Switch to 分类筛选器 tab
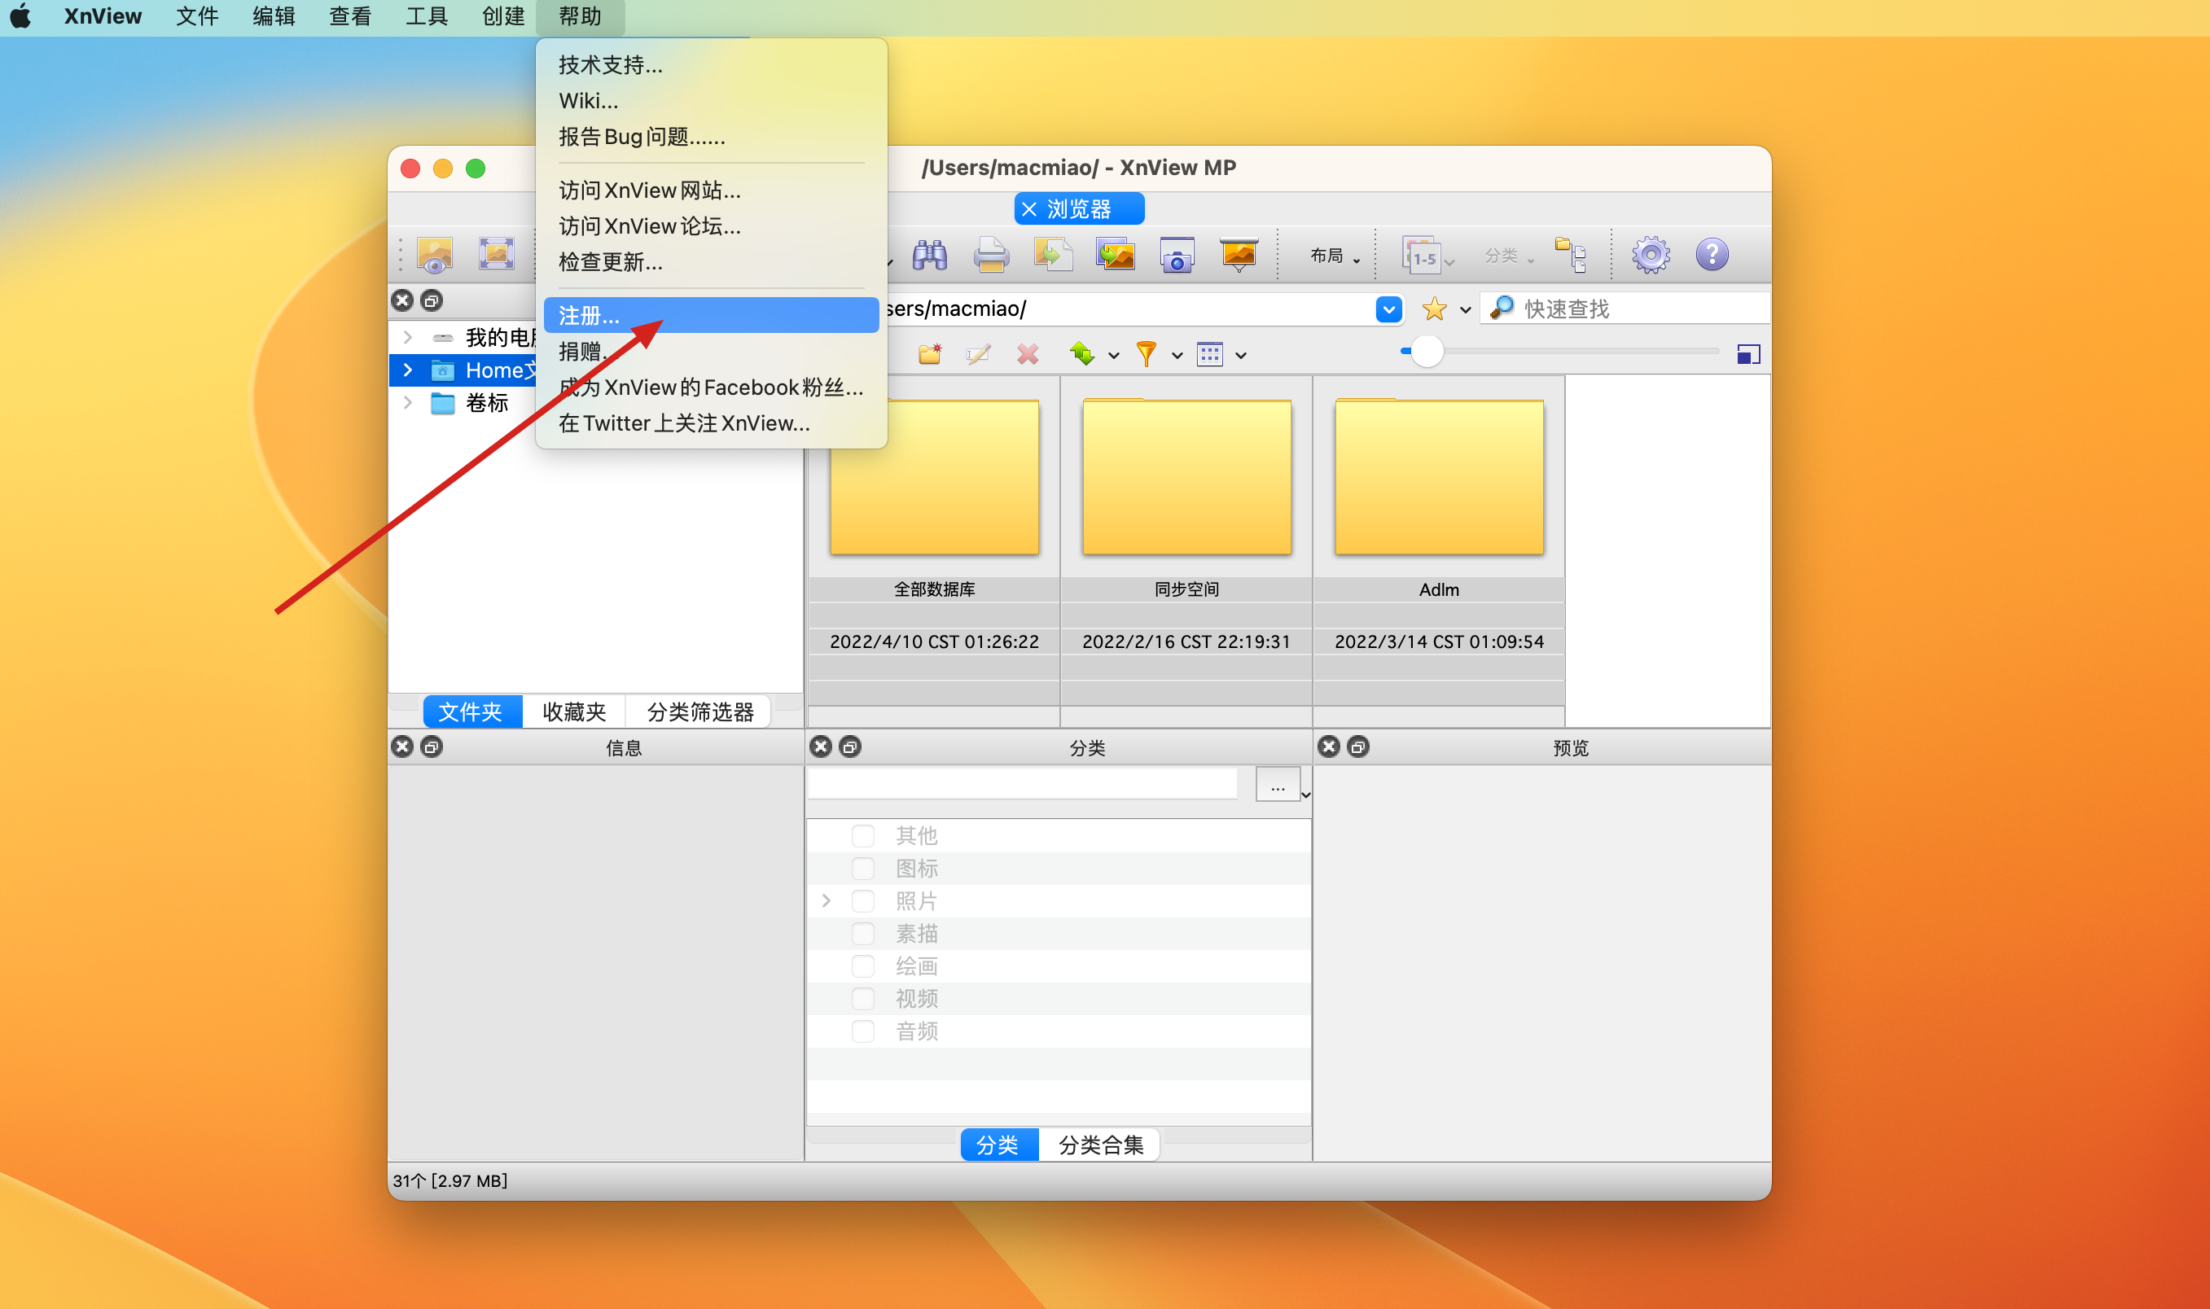Screen dimensions: 2210x1309 (699, 711)
